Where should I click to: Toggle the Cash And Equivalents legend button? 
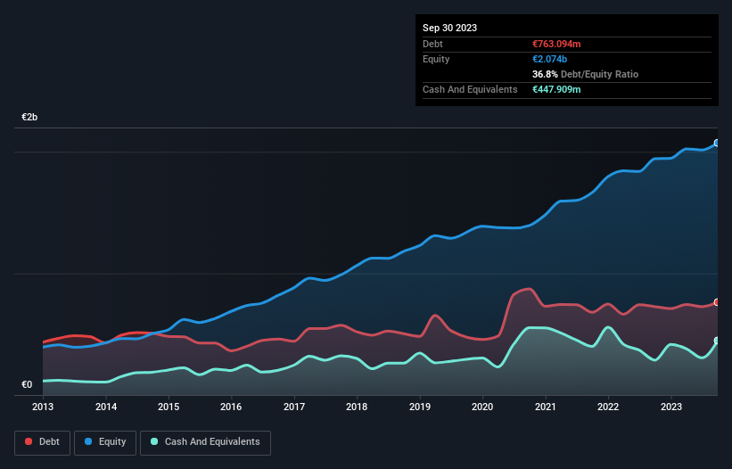coord(205,442)
